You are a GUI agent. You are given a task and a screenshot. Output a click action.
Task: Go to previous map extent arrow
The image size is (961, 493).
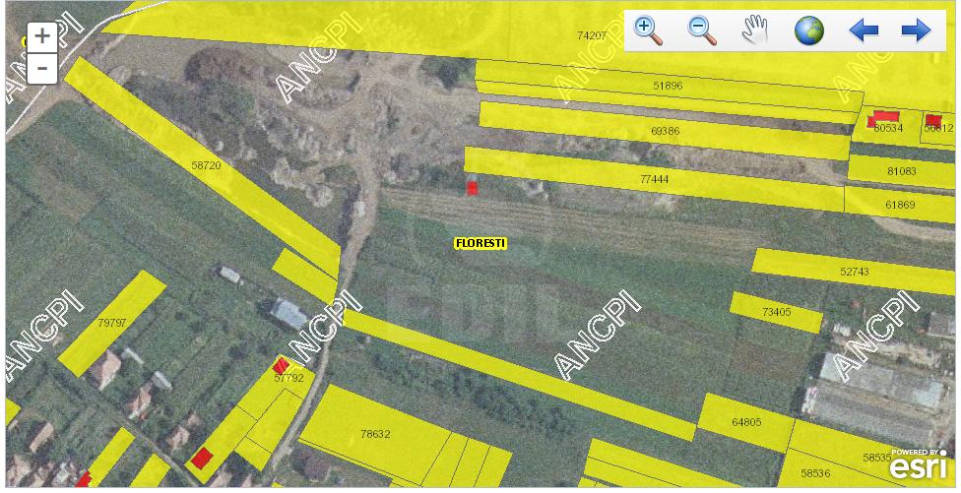(x=864, y=31)
